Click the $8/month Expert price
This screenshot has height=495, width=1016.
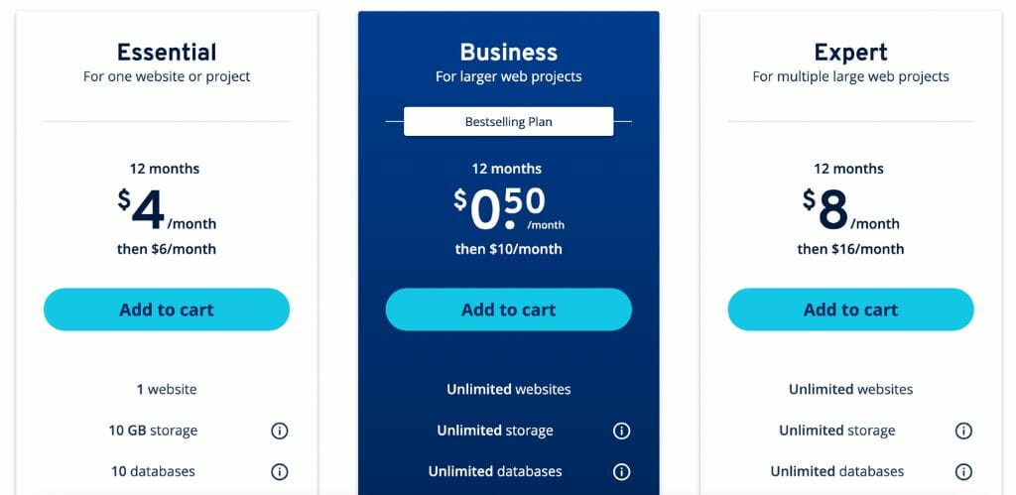point(850,209)
